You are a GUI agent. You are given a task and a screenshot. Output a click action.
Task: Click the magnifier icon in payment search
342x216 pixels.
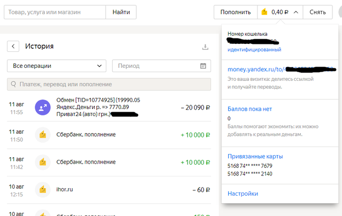click(13, 84)
